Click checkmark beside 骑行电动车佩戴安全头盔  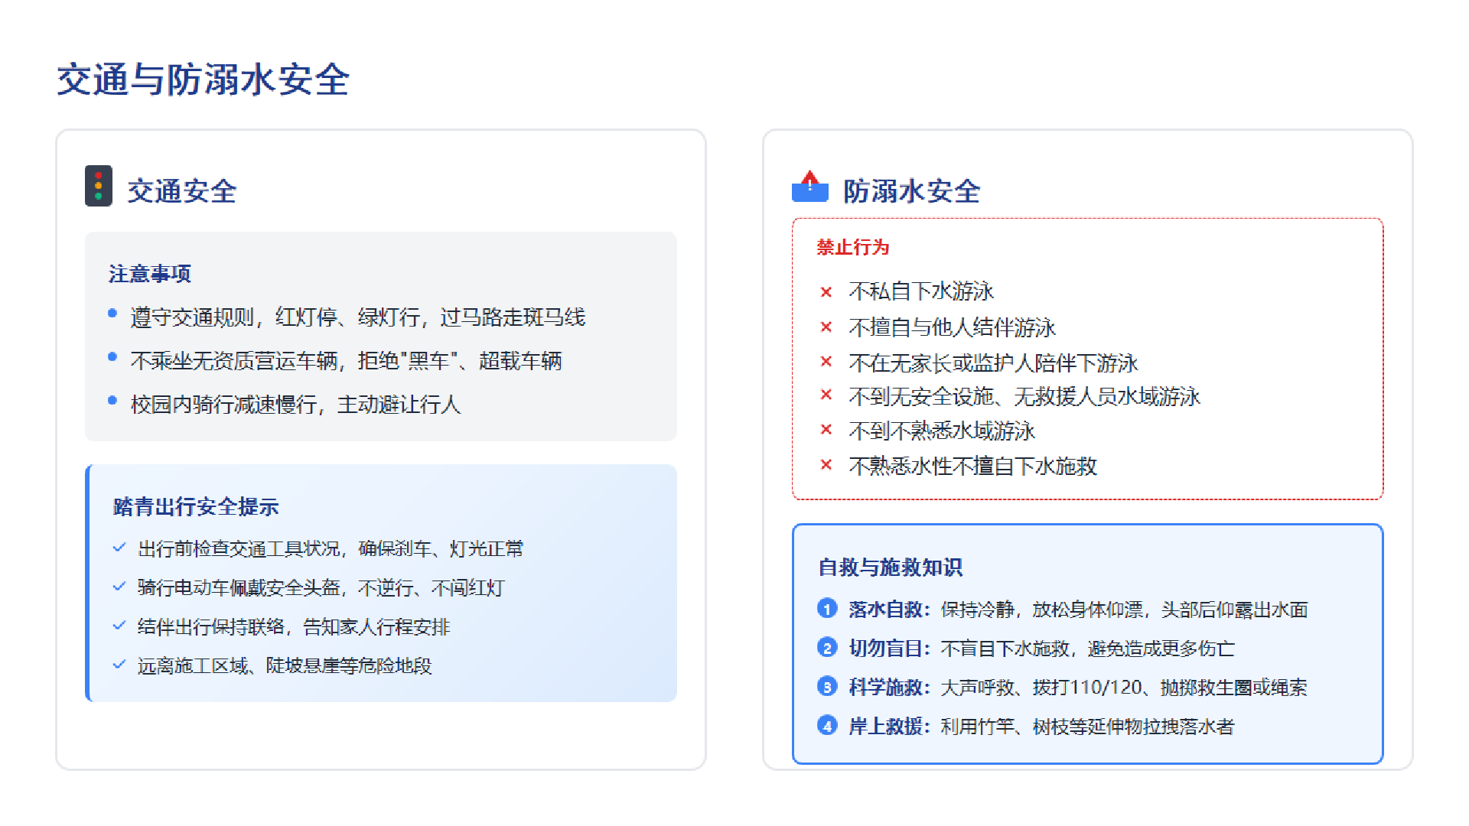[119, 587]
